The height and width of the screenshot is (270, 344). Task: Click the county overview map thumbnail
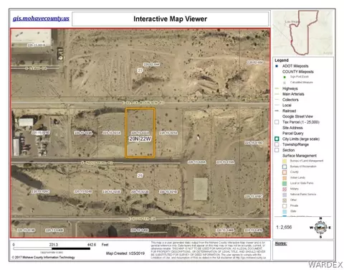[303, 33]
